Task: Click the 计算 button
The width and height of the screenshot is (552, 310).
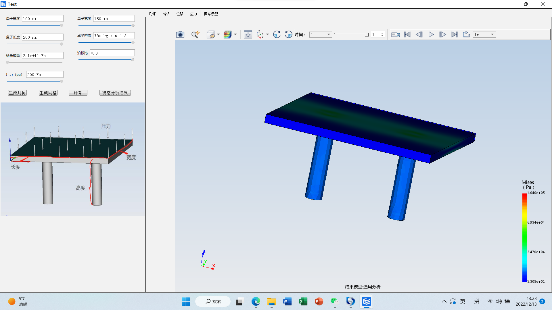Action: 78,93
